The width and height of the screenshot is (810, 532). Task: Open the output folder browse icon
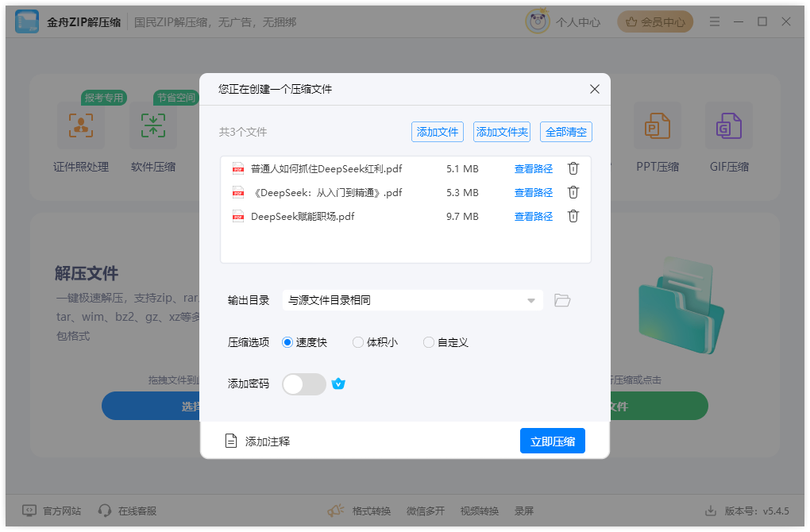562,300
